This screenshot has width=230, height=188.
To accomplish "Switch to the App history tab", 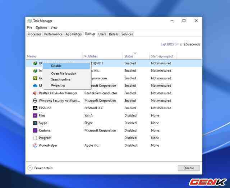I will [x=74, y=34].
